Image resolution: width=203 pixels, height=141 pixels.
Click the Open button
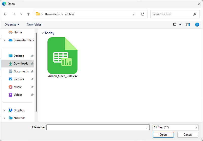(163, 135)
